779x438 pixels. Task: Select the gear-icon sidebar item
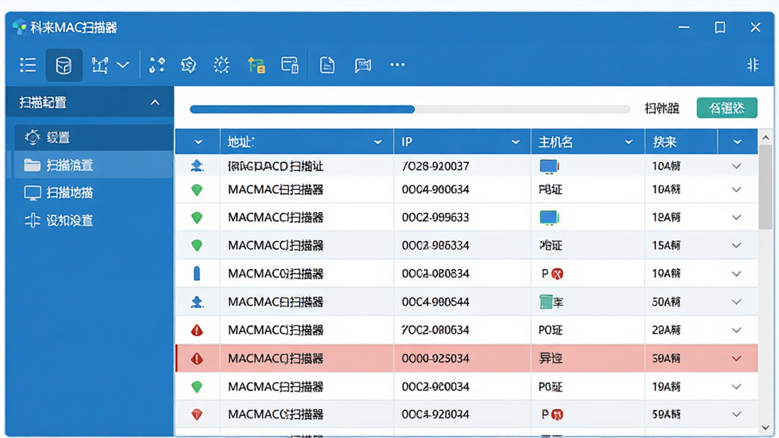point(92,138)
